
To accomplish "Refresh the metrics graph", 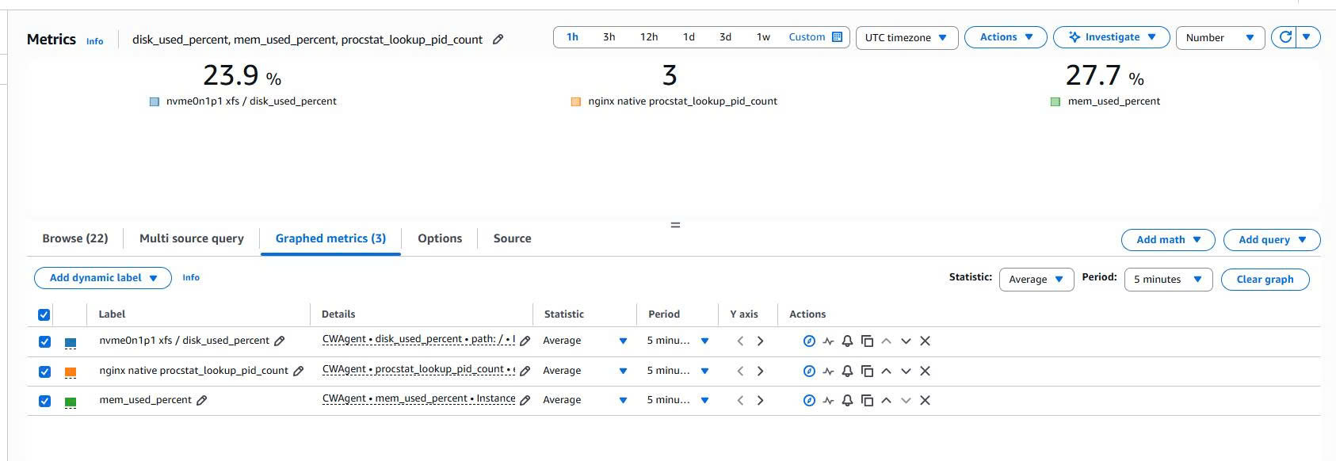I will coord(1285,37).
